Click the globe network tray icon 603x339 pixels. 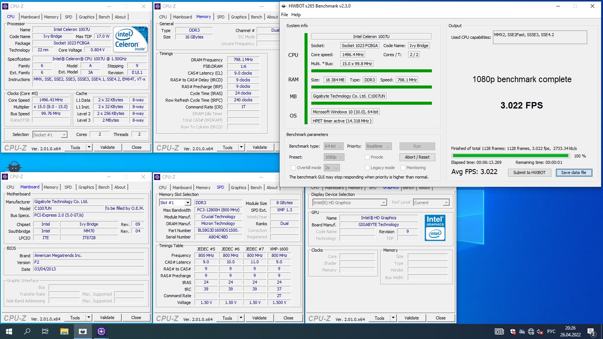(531, 331)
